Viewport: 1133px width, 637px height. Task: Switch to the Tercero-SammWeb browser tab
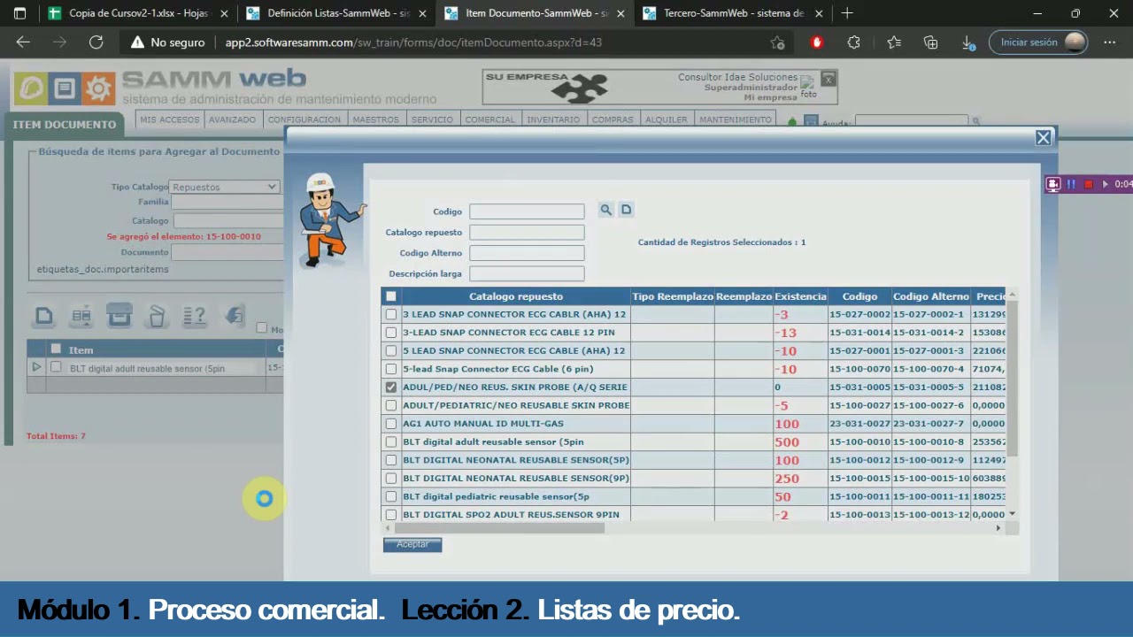tap(733, 13)
